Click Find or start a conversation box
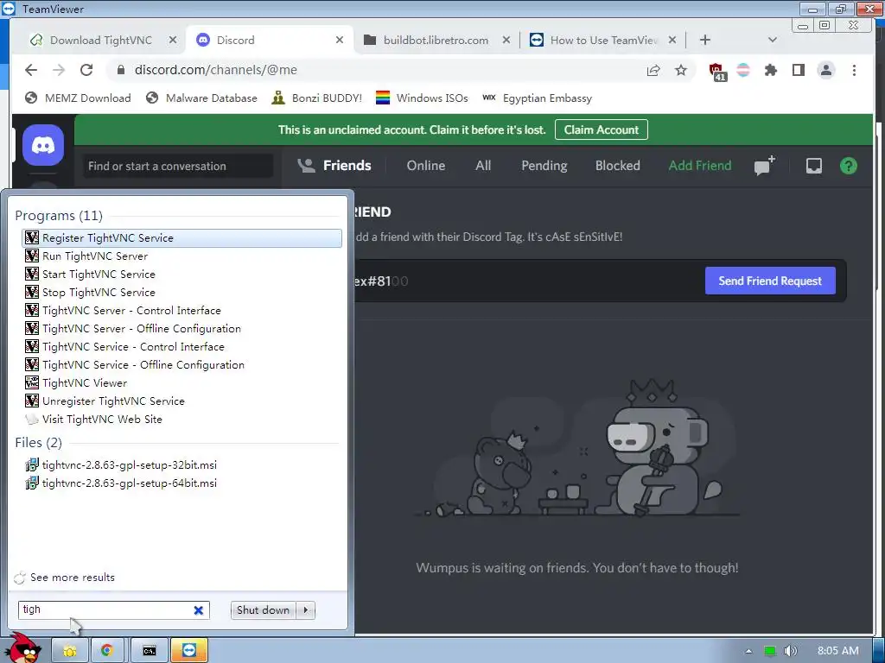The height and width of the screenshot is (663, 885). (x=178, y=167)
